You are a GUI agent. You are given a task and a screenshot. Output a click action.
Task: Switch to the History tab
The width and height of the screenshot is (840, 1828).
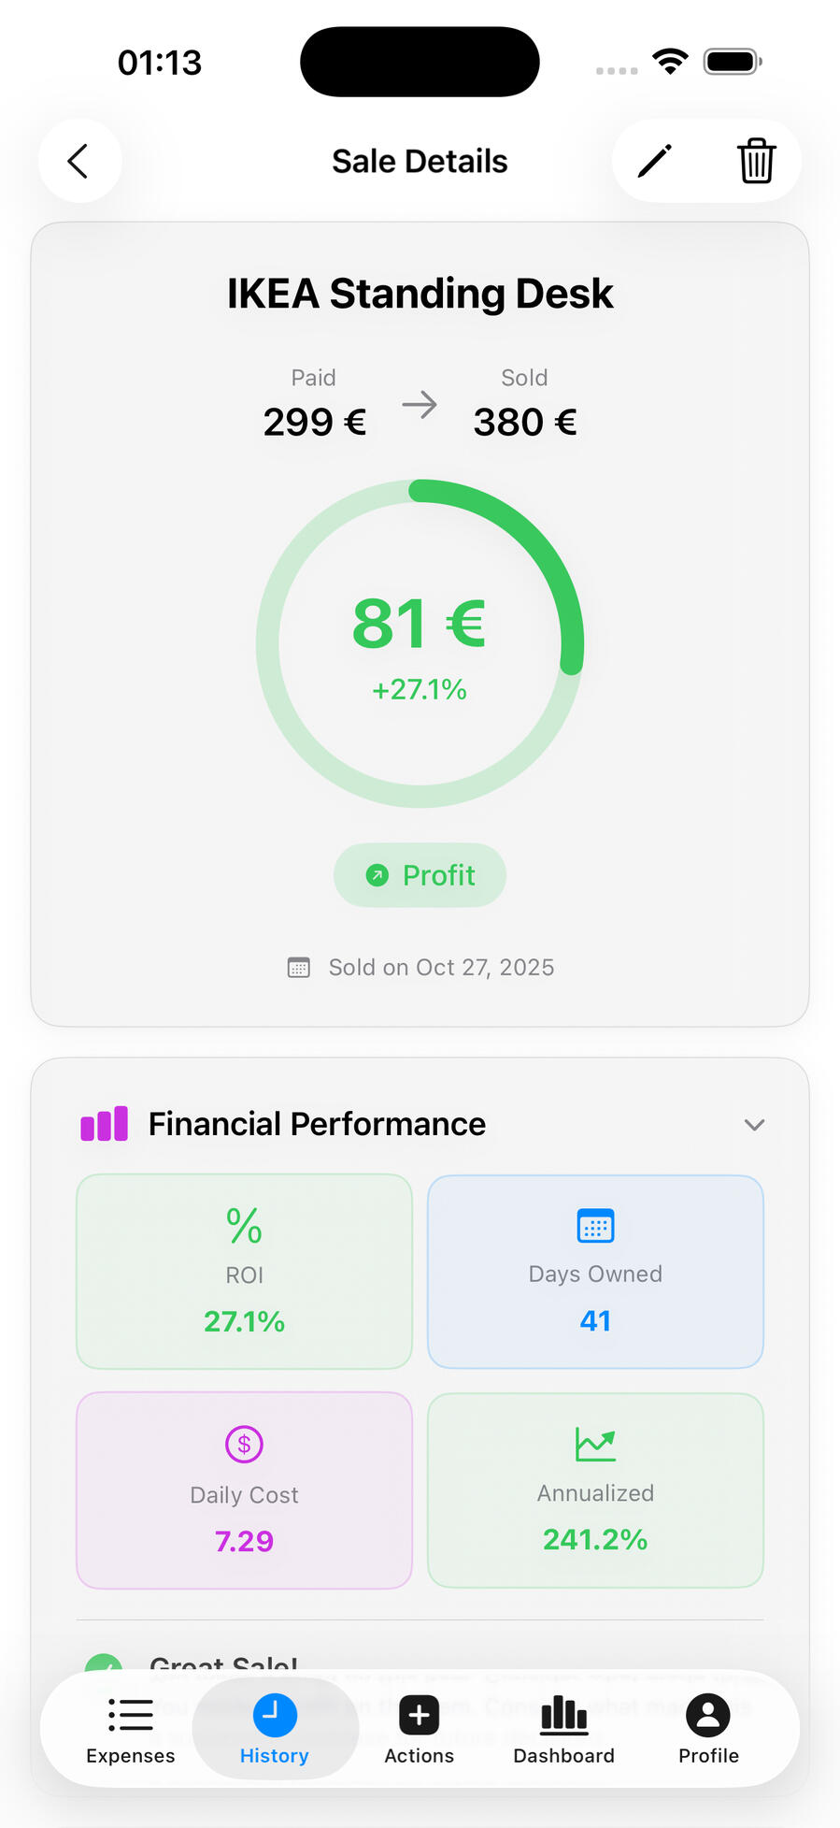(275, 1730)
